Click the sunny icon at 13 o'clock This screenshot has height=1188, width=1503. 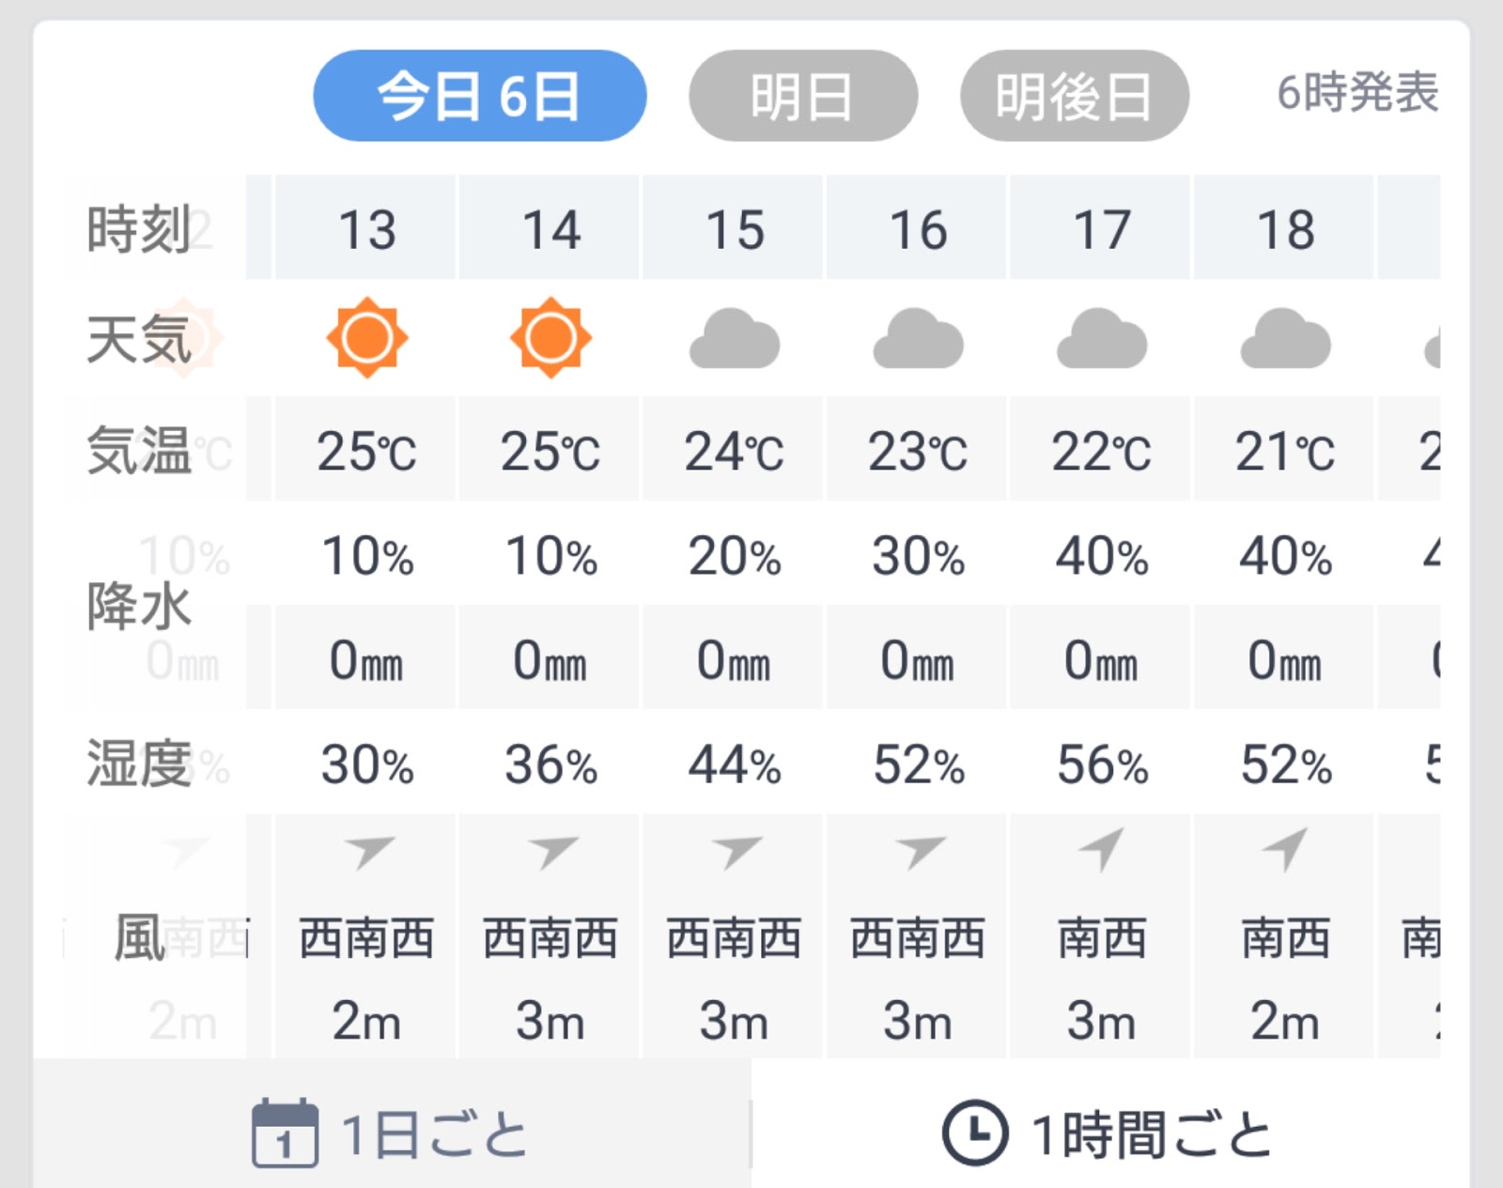tap(366, 338)
